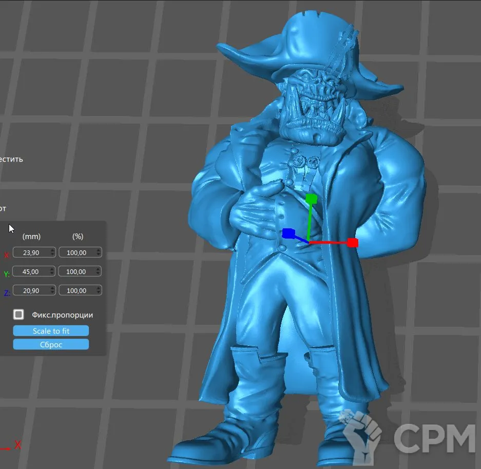
Task: Click the Z mm spinner arrows
Action: [52, 290]
